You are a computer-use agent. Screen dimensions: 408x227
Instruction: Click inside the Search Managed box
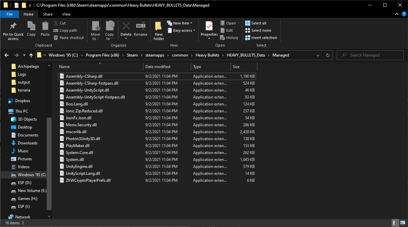coord(370,55)
